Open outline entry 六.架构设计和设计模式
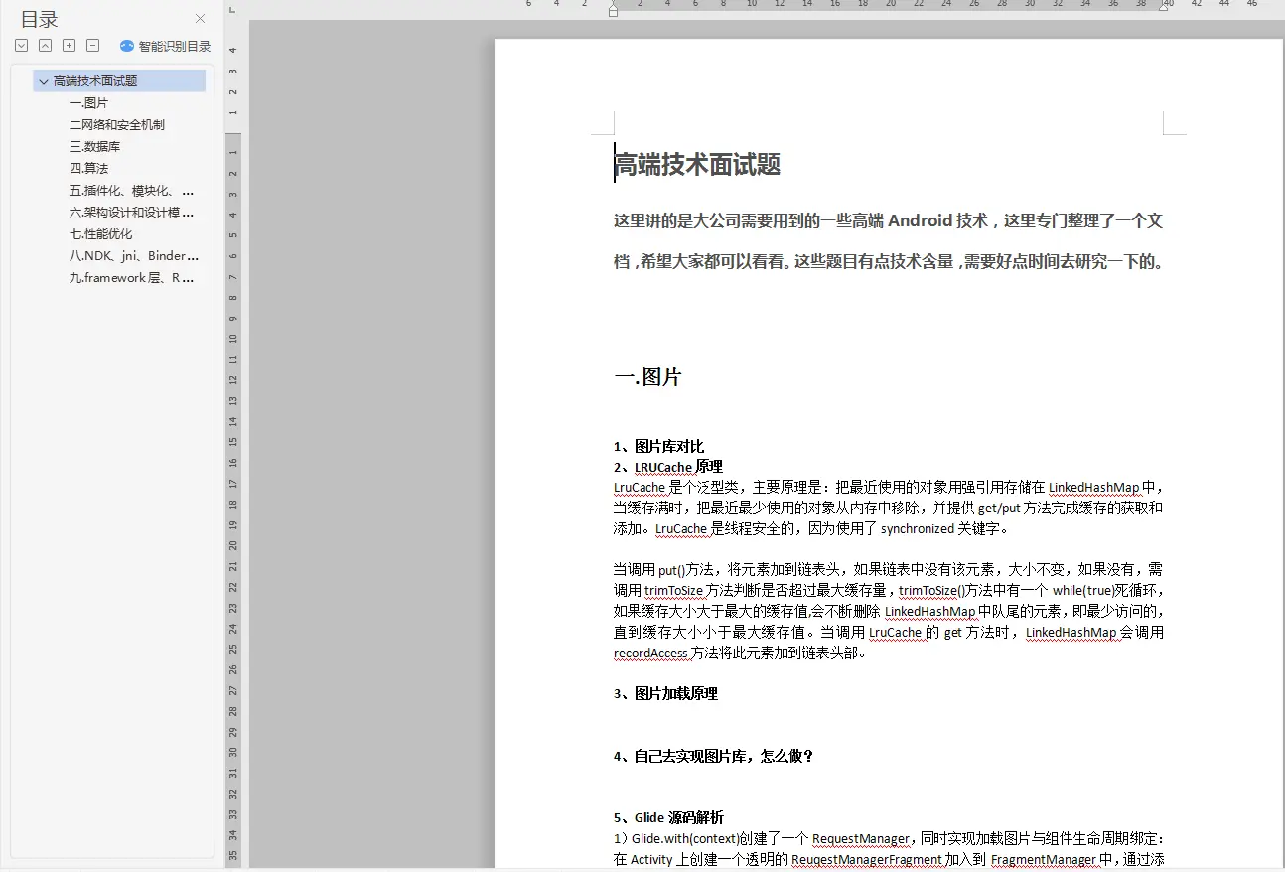The height and width of the screenshot is (872, 1285). tap(131, 213)
